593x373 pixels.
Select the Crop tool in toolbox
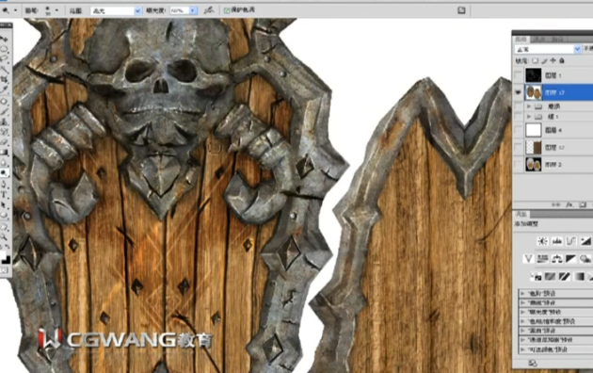4,79
